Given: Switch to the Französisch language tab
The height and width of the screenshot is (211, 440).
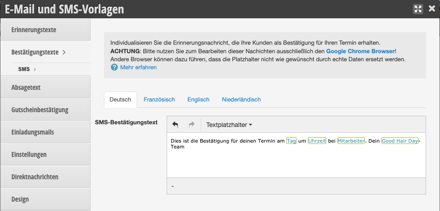Looking at the screenshot, I should point(159,99).
